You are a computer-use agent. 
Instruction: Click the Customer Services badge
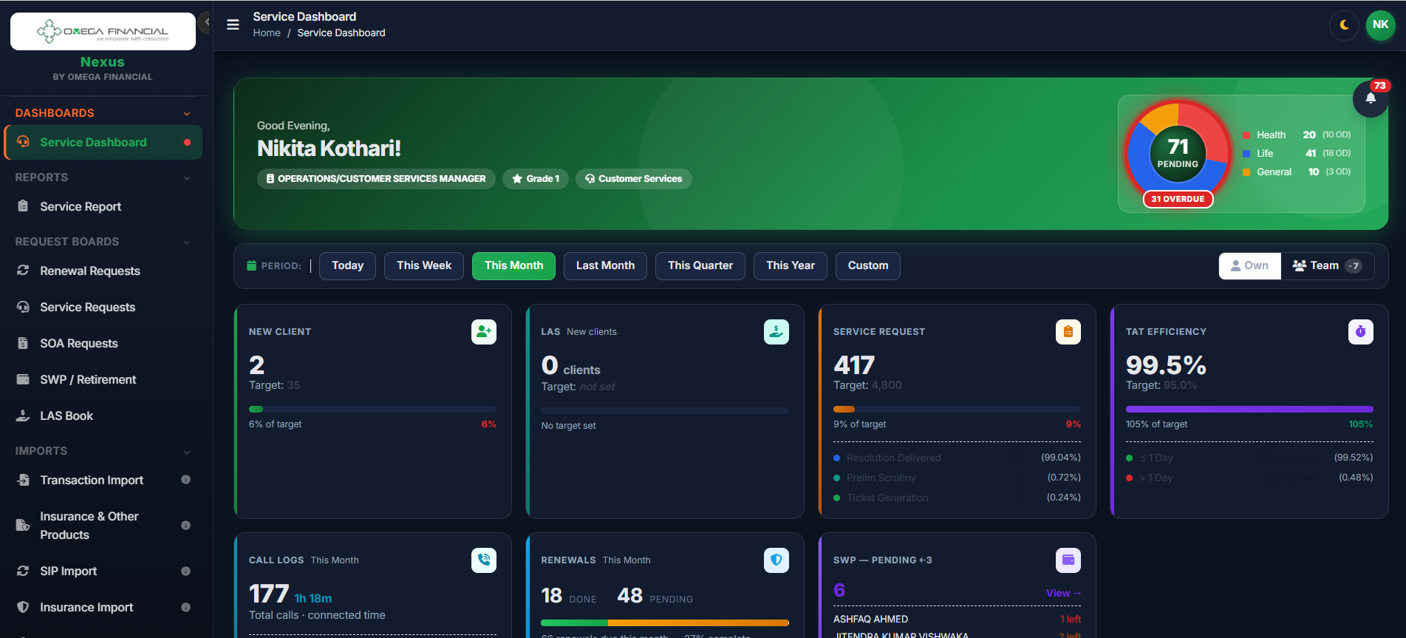[634, 179]
